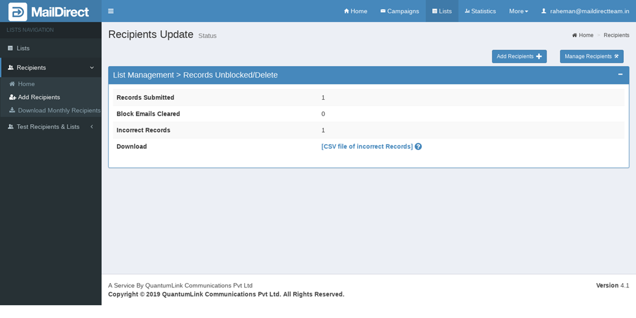Click the user profile icon in top bar

[x=544, y=11]
